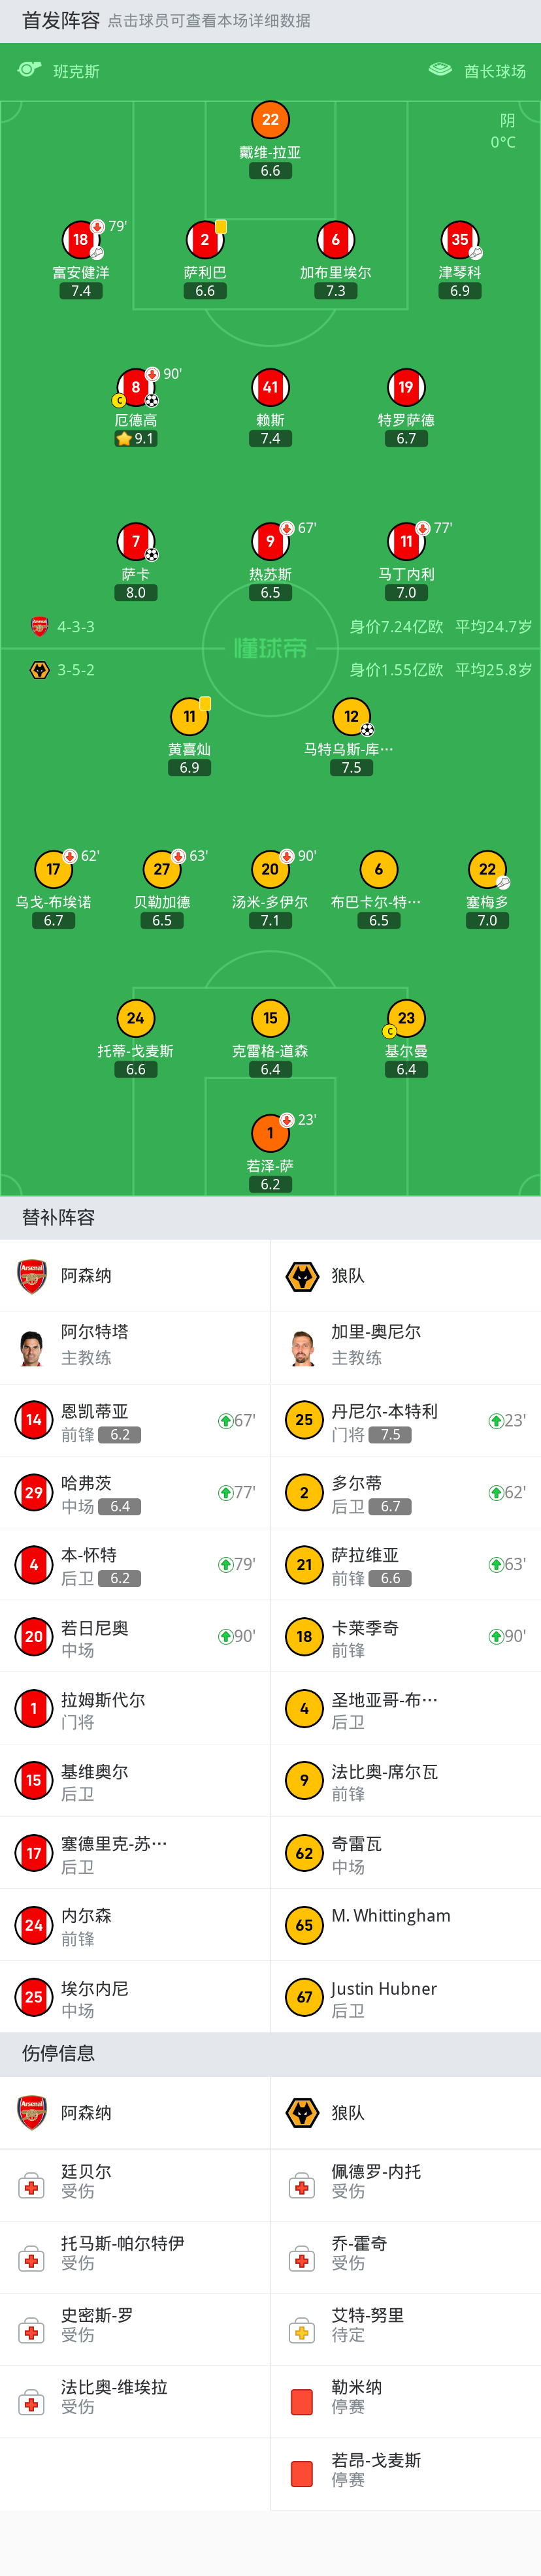Tap the referee whistle icon
The image size is (541, 2576).
pyautogui.click(x=29, y=70)
